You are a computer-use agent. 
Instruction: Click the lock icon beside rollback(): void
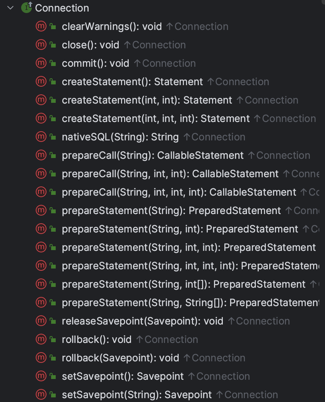pos(53,339)
